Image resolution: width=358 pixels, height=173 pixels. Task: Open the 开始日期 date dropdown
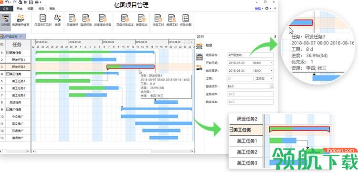272,63
